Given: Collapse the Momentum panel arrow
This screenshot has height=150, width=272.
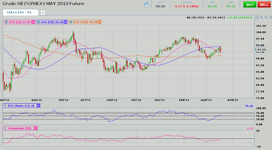Looking at the screenshot, I should [x=5, y=128].
